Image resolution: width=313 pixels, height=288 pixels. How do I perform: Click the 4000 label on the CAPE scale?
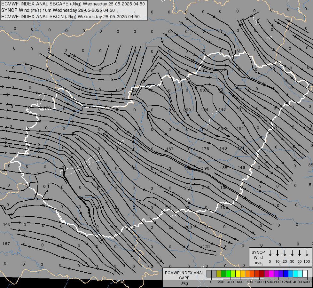click(298, 282)
